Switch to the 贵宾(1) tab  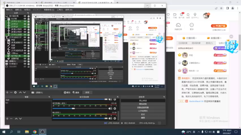coord(209,43)
